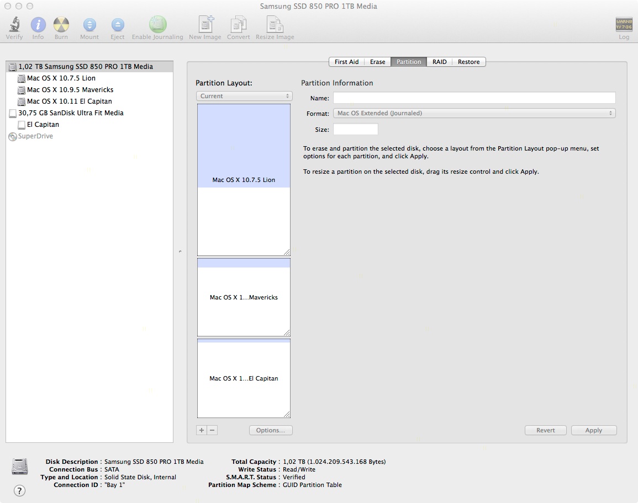The width and height of the screenshot is (638, 503).
Task: Click the Total Capacity 1,02 TB value
Action: (x=334, y=462)
